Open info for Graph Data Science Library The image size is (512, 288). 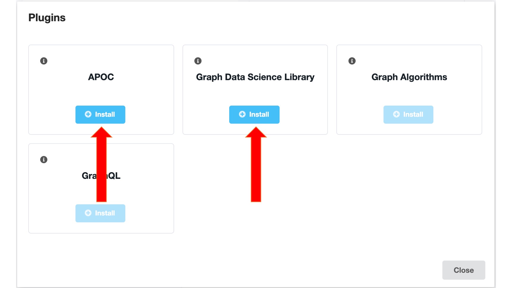(198, 61)
